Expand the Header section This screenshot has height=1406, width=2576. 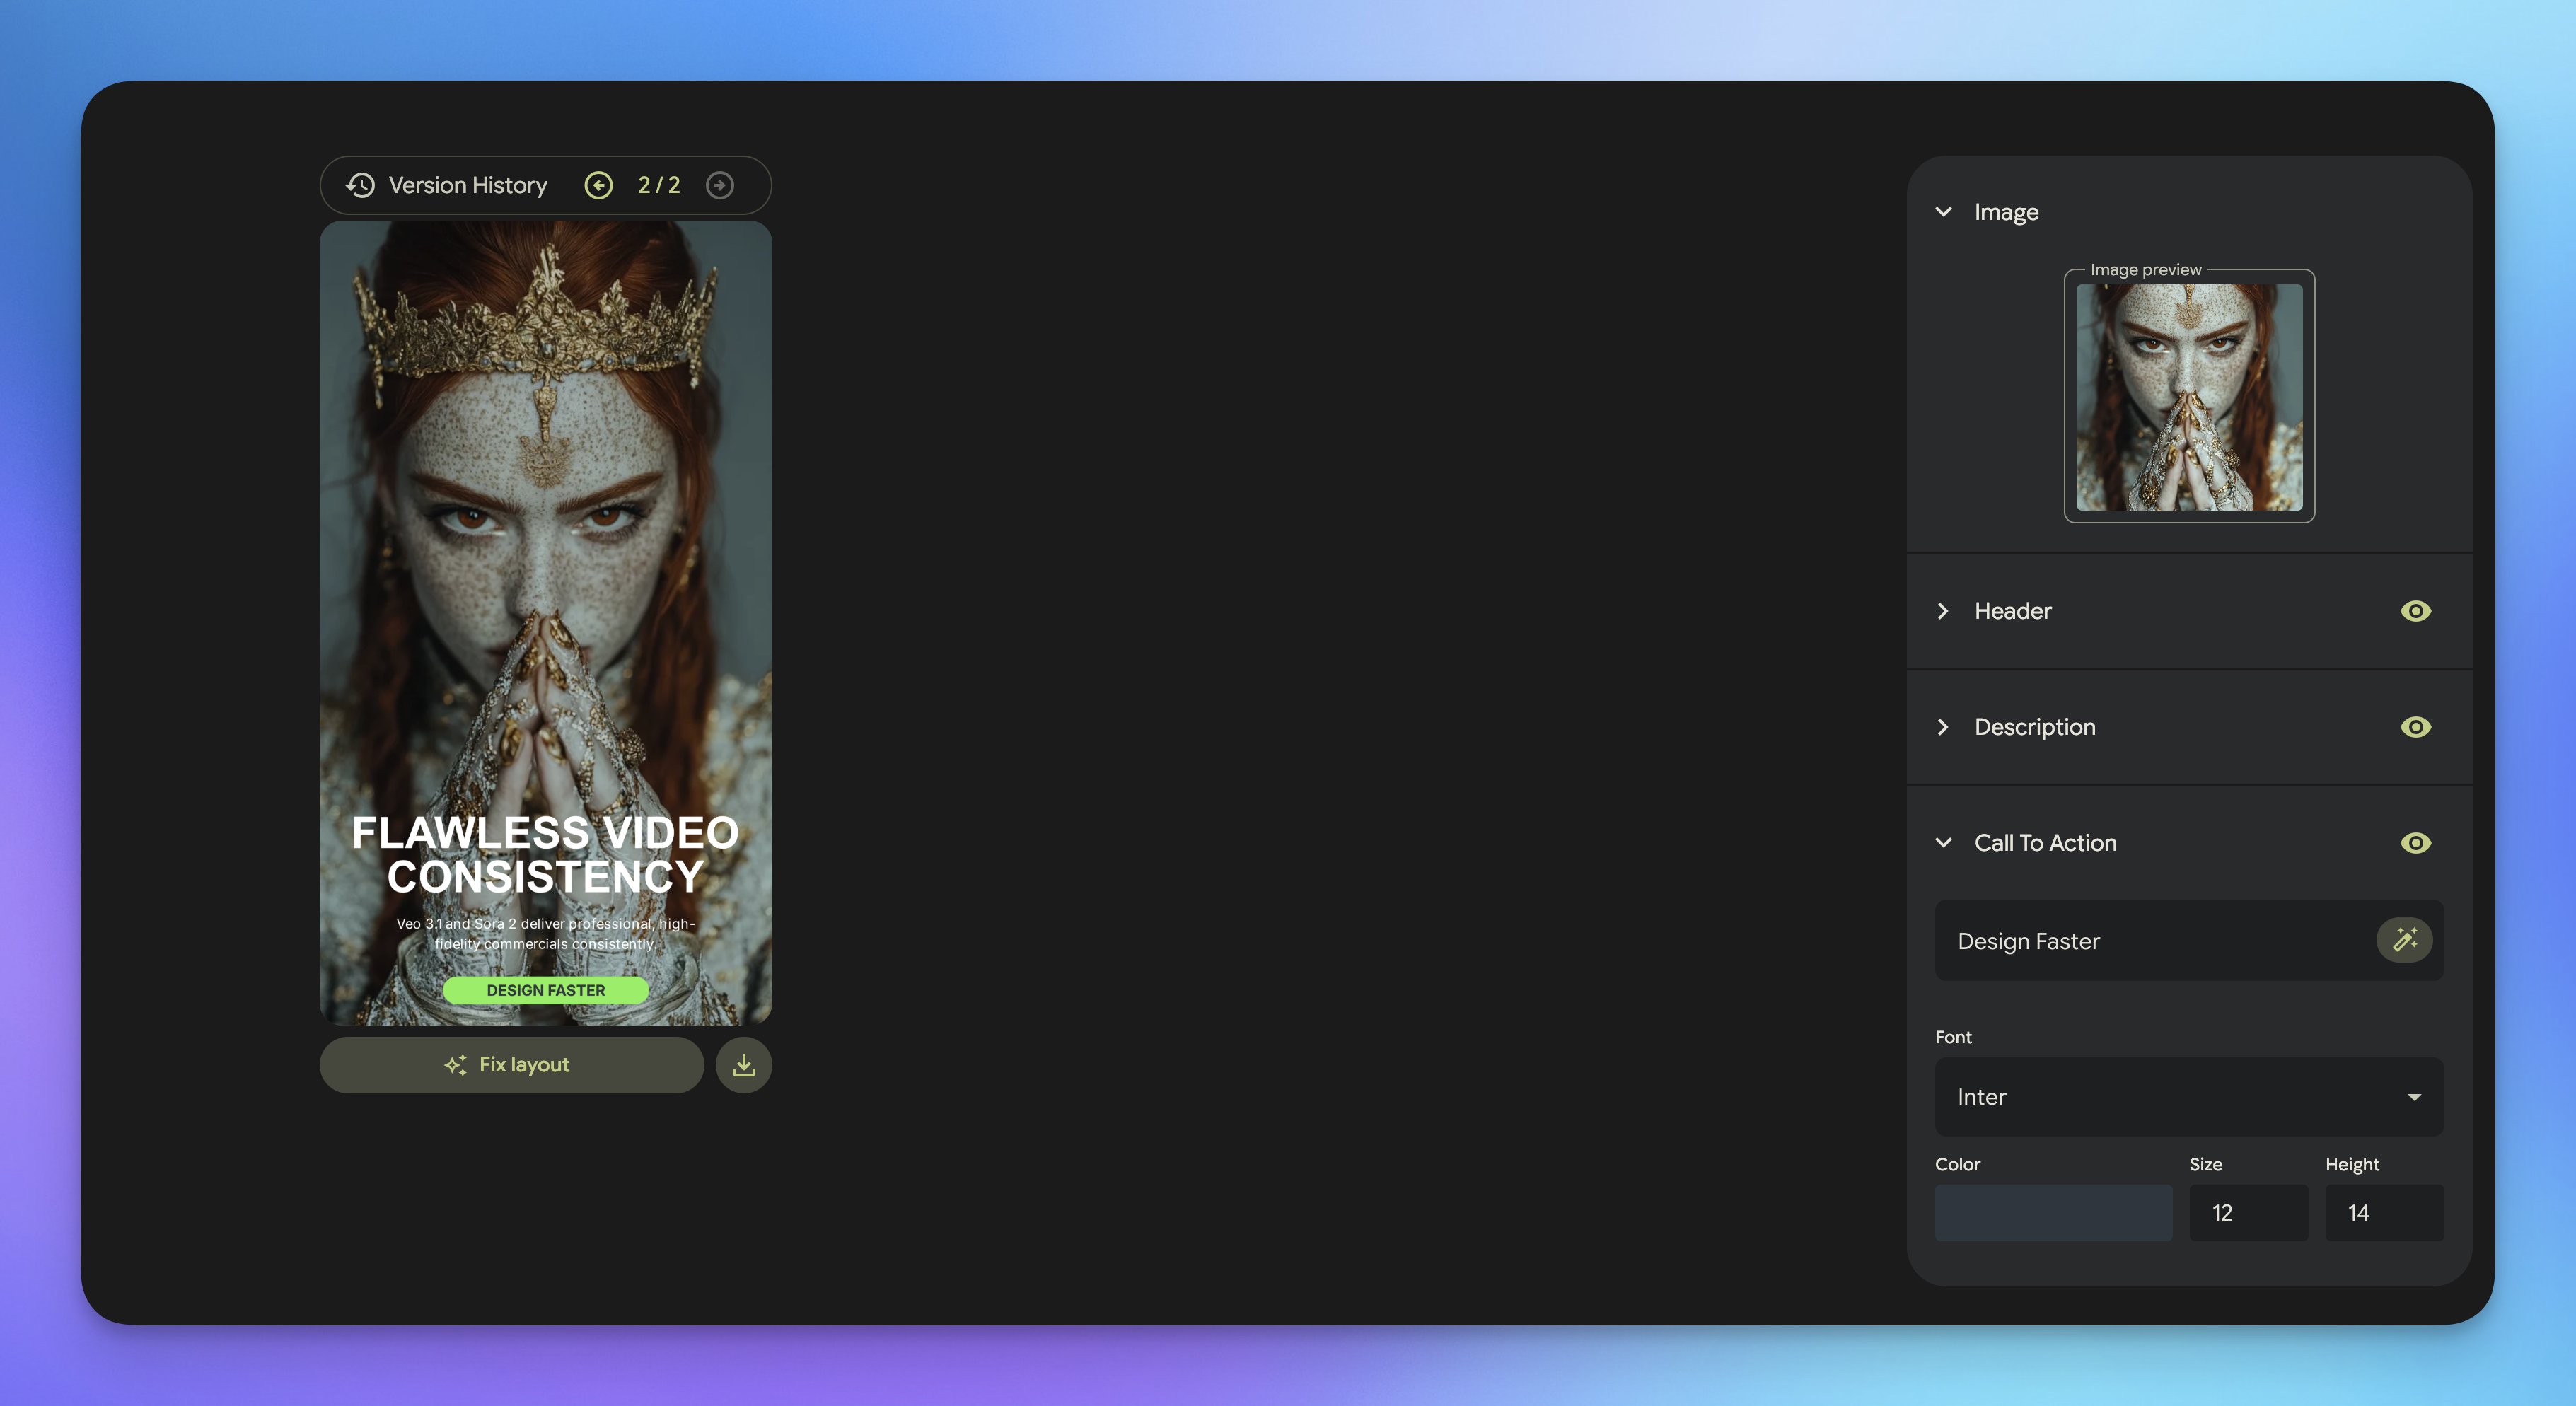click(x=1943, y=611)
